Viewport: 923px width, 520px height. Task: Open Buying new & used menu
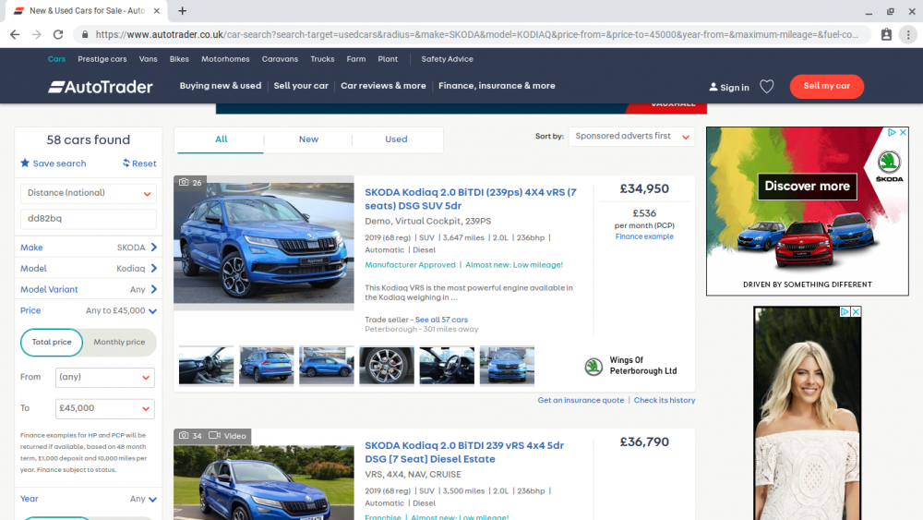pyautogui.click(x=221, y=86)
